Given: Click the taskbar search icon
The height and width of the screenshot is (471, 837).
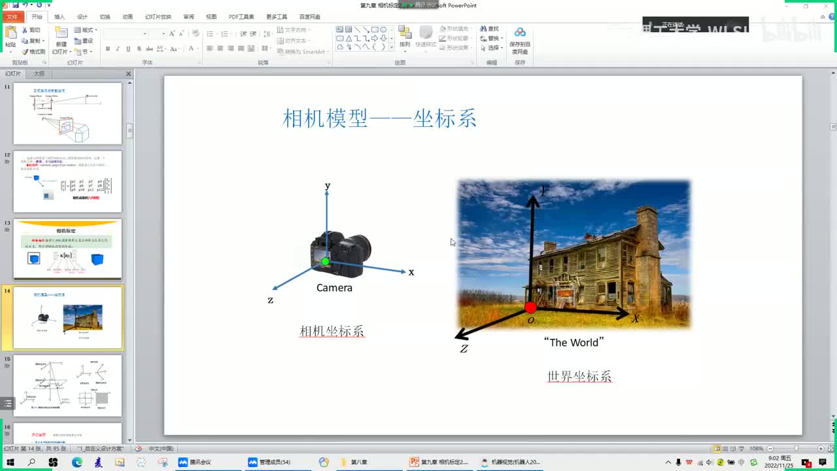Looking at the screenshot, I should [x=31, y=462].
